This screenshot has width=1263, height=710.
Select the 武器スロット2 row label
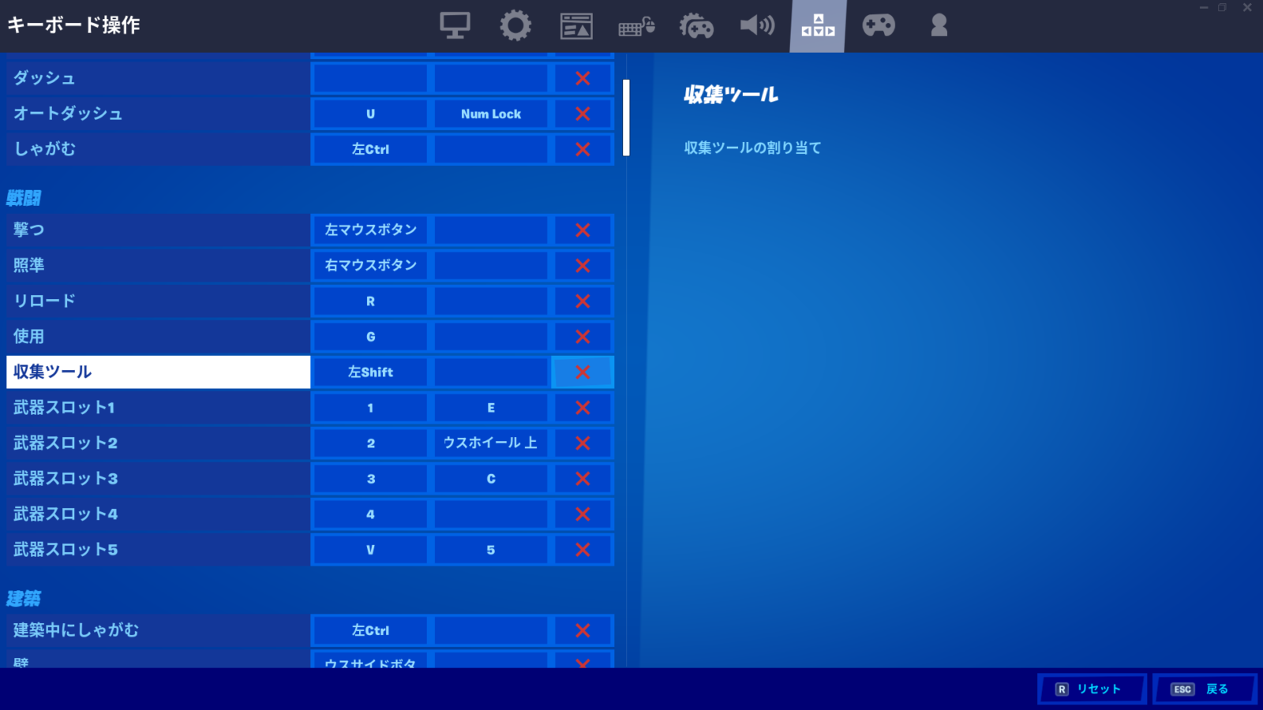158,443
